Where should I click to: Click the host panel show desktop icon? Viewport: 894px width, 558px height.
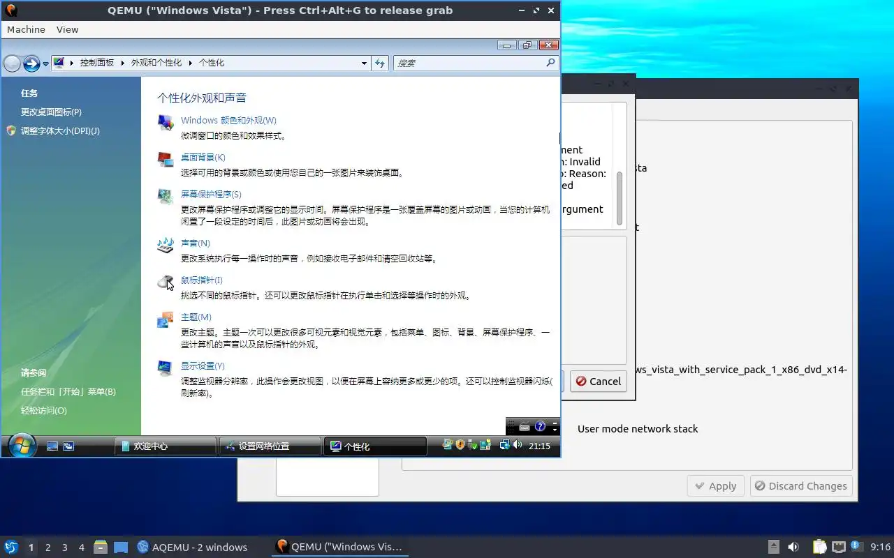(121, 547)
